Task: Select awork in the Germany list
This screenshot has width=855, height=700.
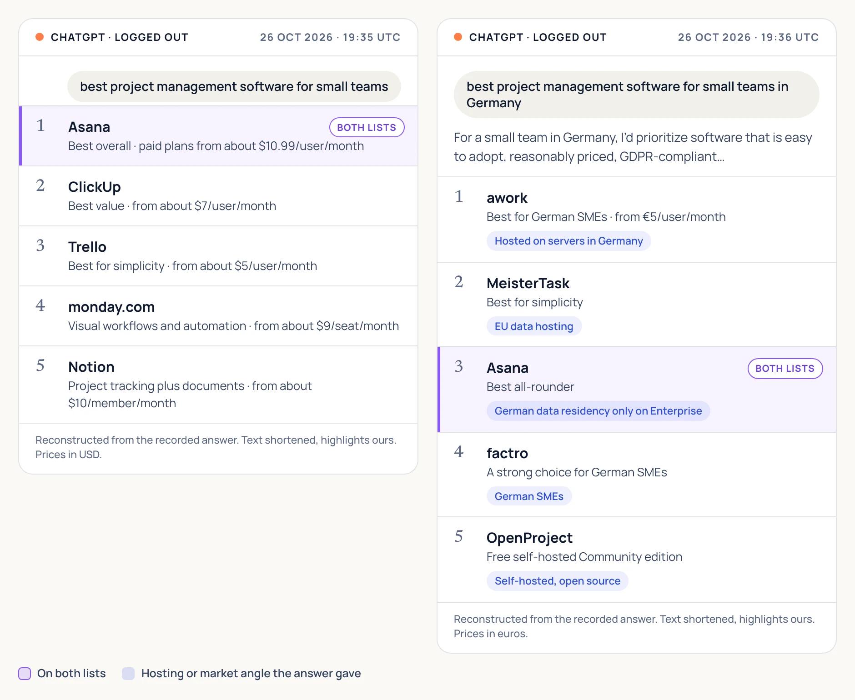Action: click(637, 220)
